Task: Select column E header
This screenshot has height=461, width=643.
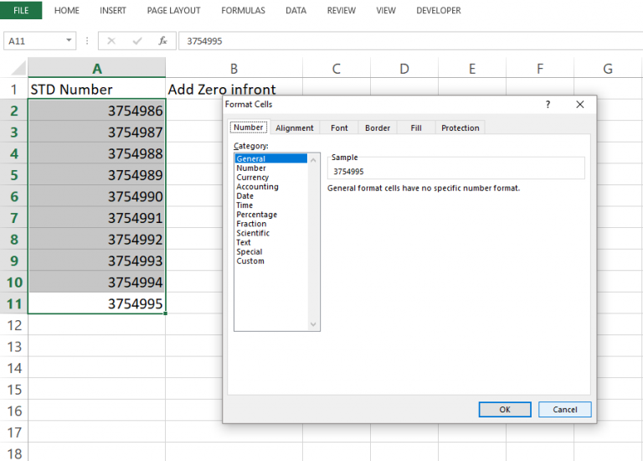Action: coord(472,68)
